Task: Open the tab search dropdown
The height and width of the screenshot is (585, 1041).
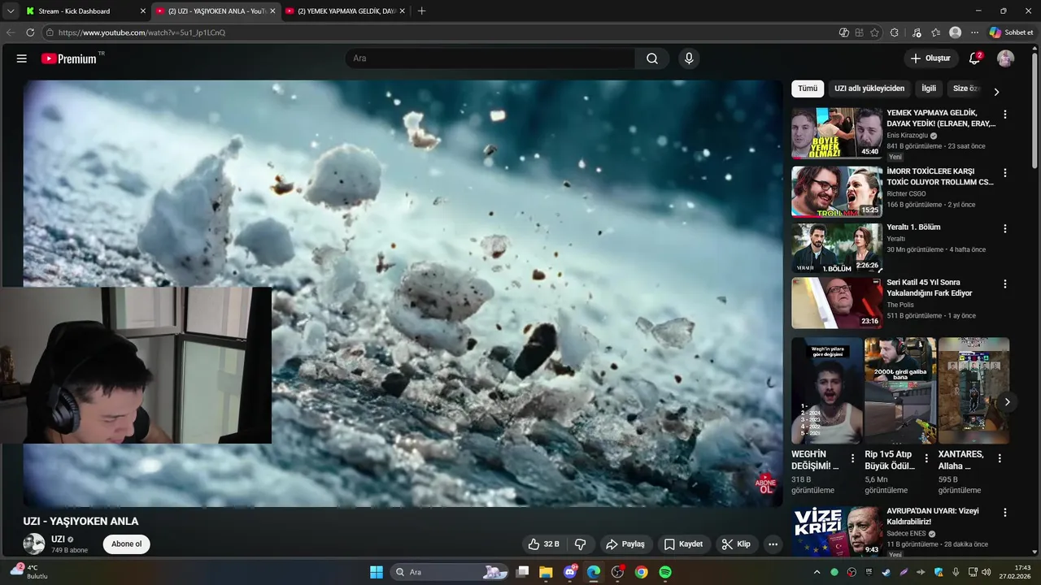Action: pos(11,11)
